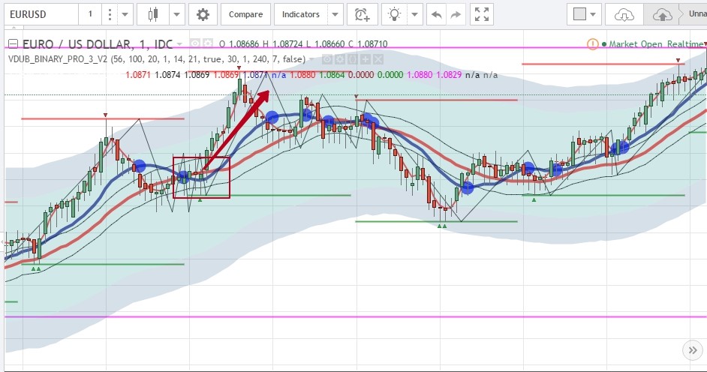This screenshot has width=707, height=372.
Task: Toggle visibility eye for EURO / US DOLLAR series
Action: [195, 43]
